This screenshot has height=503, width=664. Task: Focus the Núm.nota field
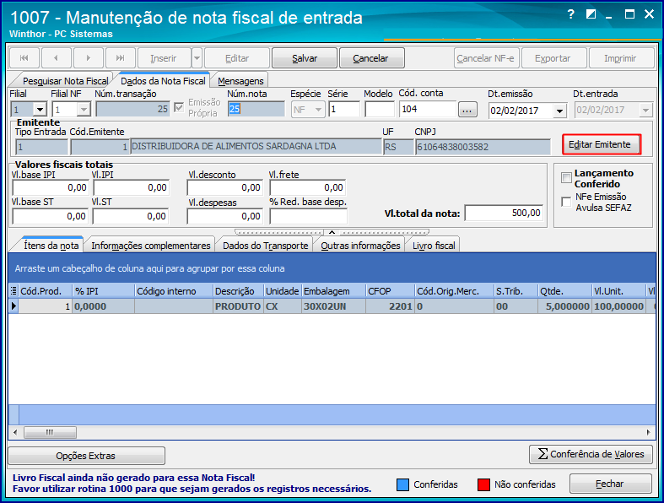256,109
